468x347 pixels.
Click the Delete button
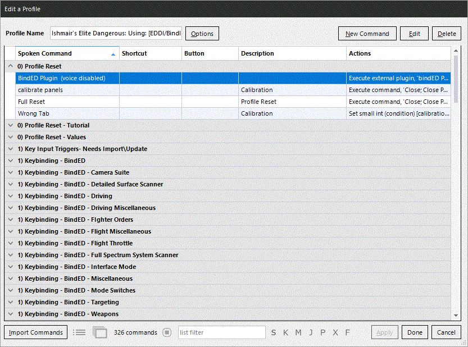pyautogui.click(x=447, y=34)
